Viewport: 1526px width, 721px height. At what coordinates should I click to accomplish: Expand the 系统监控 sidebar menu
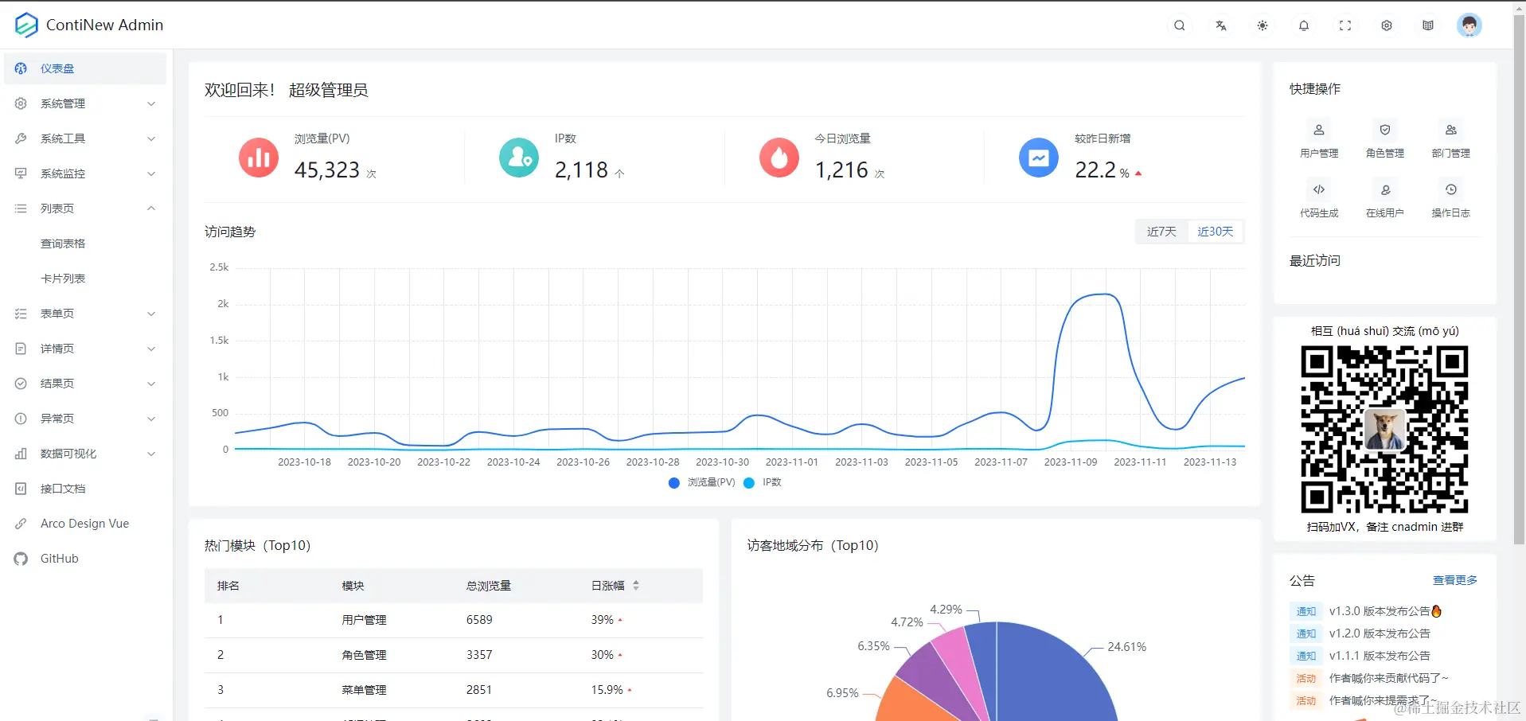(x=86, y=173)
